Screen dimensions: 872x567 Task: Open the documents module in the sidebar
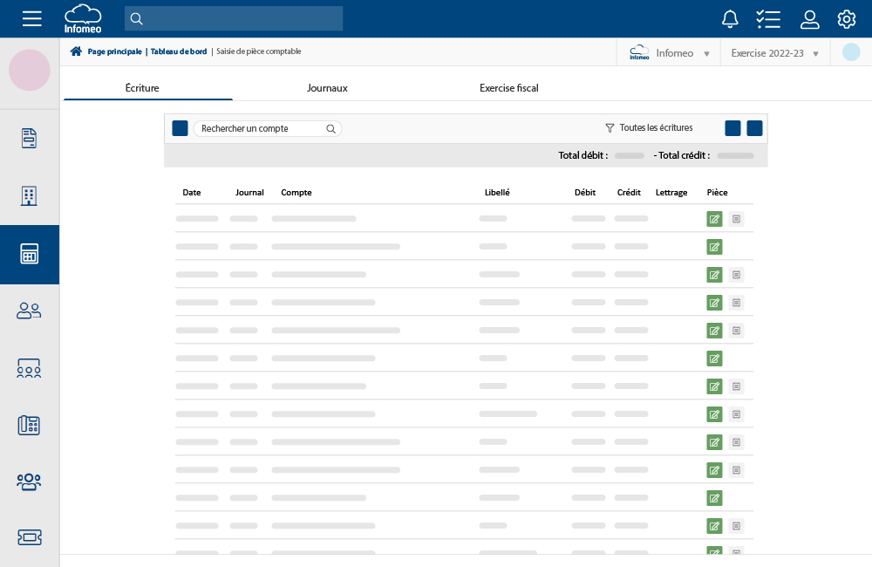29,138
